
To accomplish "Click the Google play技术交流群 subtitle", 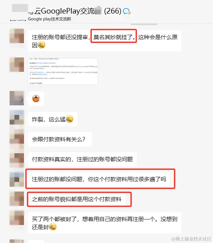I will 50,19.
